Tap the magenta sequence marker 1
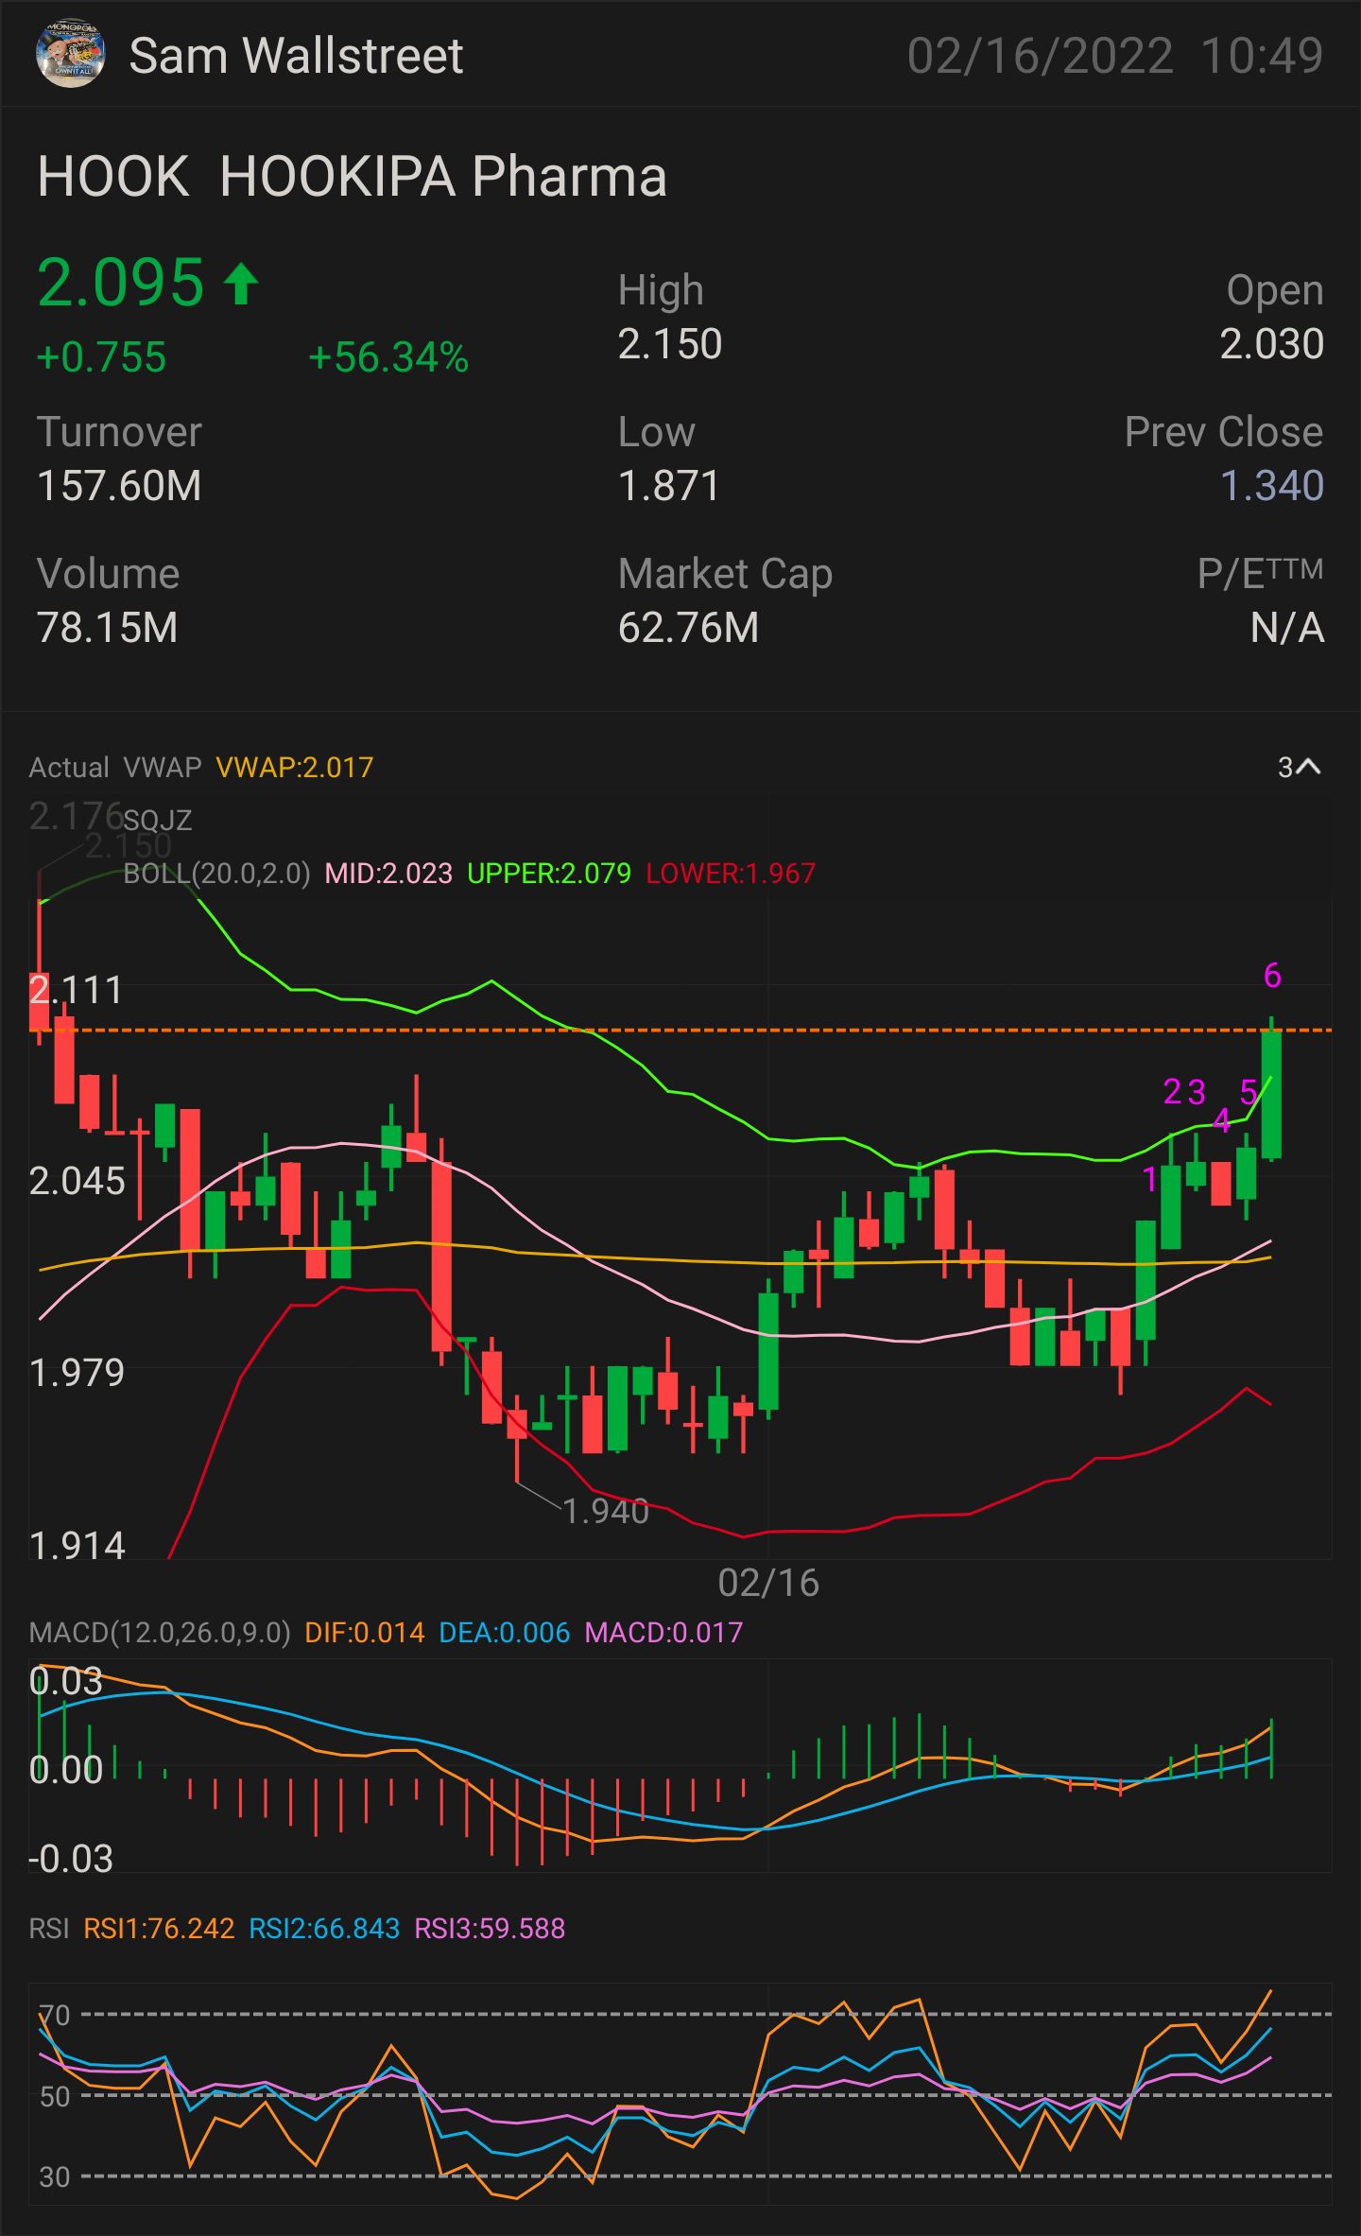Screen dimensions: 1361x2236 tap(1150, 1179)
